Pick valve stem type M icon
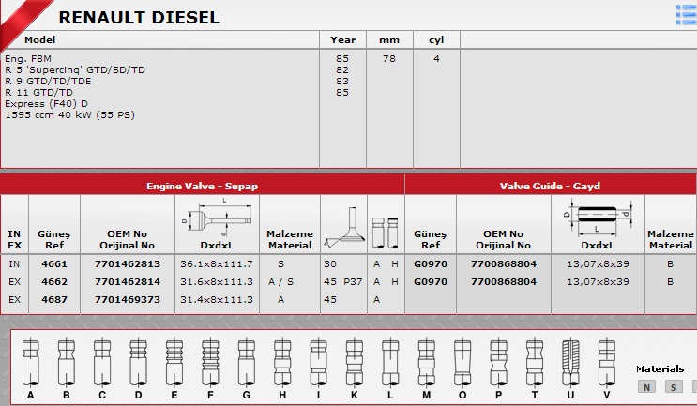Image resolution: width=697 pixels, height=406 pixels. 426,363
